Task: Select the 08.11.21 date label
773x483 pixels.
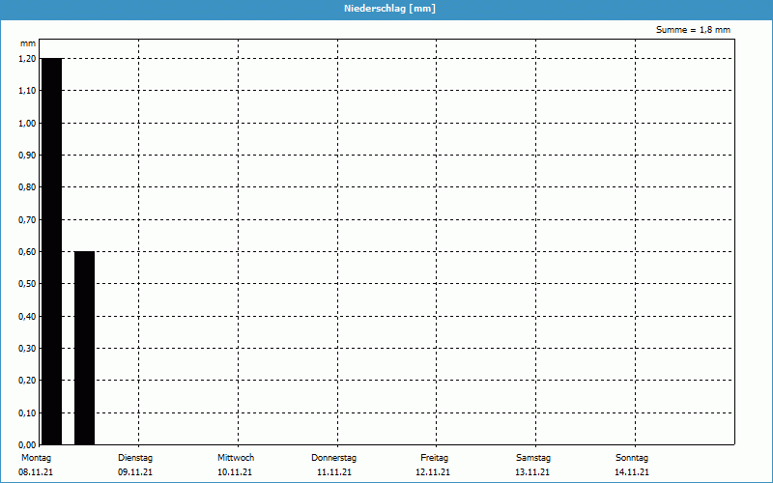Action: point(36,472)
